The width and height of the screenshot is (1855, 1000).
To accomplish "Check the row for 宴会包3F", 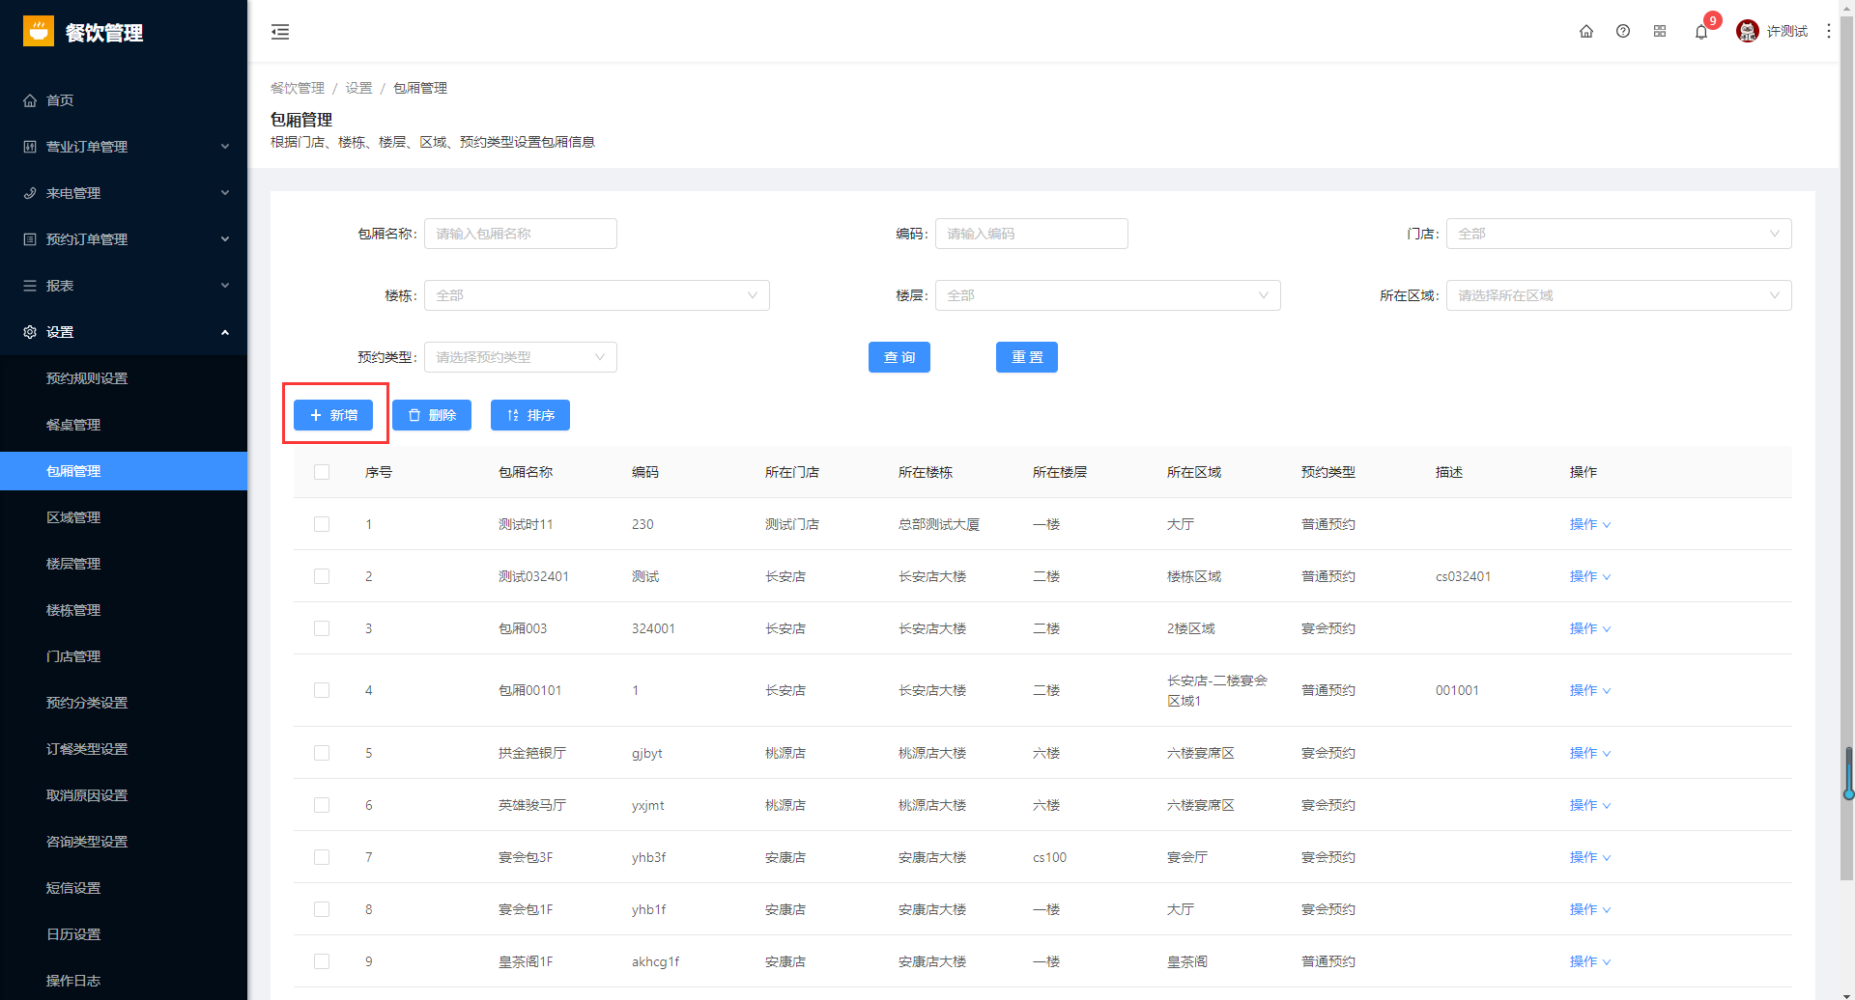I will click(322, 857).
